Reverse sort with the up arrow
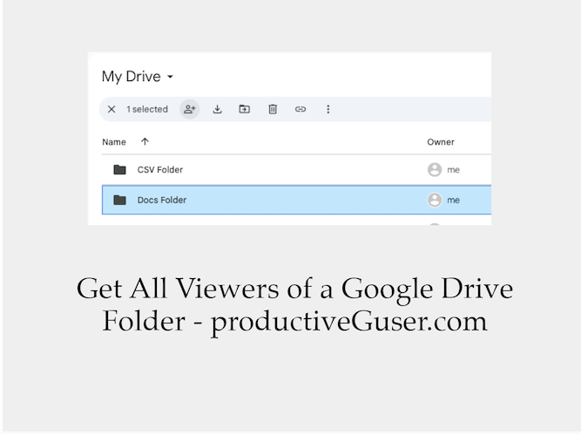 (145, 141)
